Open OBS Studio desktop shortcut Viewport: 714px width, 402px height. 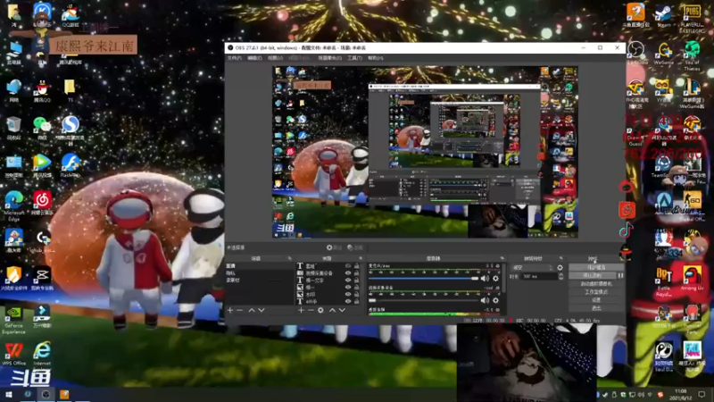tap(636, 53)
